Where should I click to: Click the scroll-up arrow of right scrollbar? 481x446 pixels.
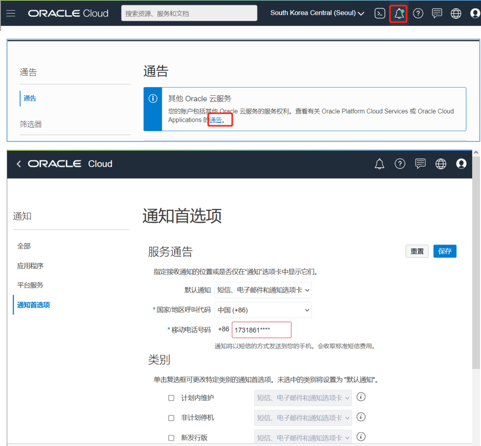[x=476, y=153]
